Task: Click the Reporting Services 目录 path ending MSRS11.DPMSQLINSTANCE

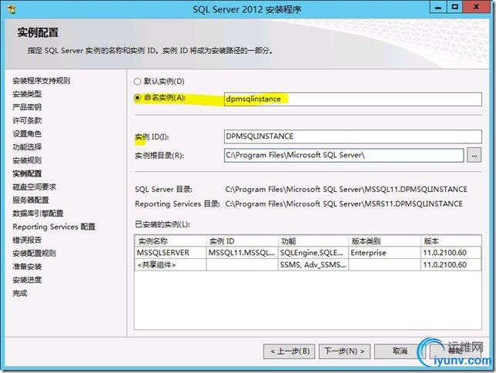Action: (x=344, y=203)
